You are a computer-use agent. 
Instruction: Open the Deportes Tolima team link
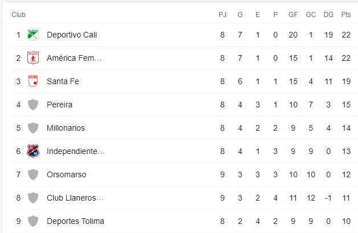(75, 221)
